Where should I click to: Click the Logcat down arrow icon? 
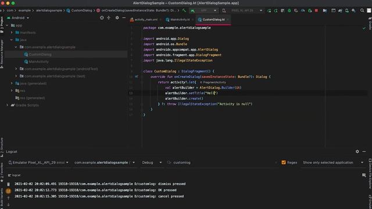(8, 204)
